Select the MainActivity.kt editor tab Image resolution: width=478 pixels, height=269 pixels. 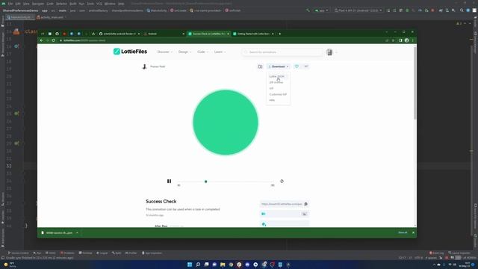point(20,17)
